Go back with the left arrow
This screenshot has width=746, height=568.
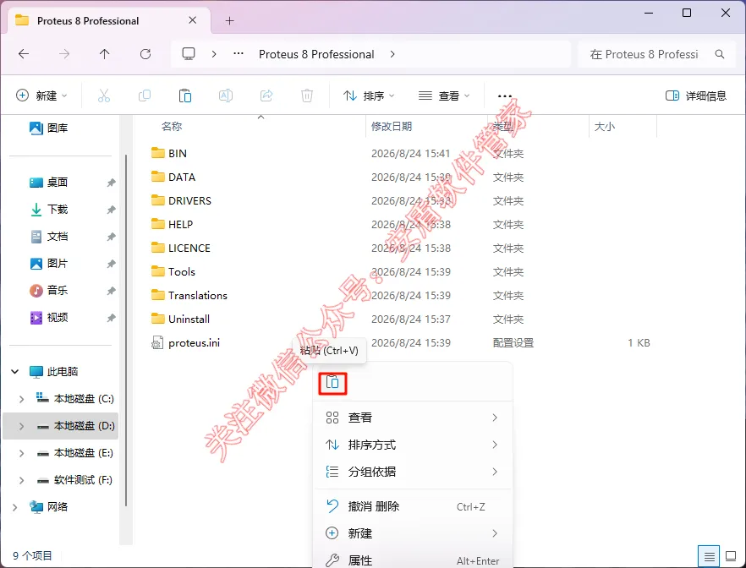pyautogui.click(x=24, y=54)
